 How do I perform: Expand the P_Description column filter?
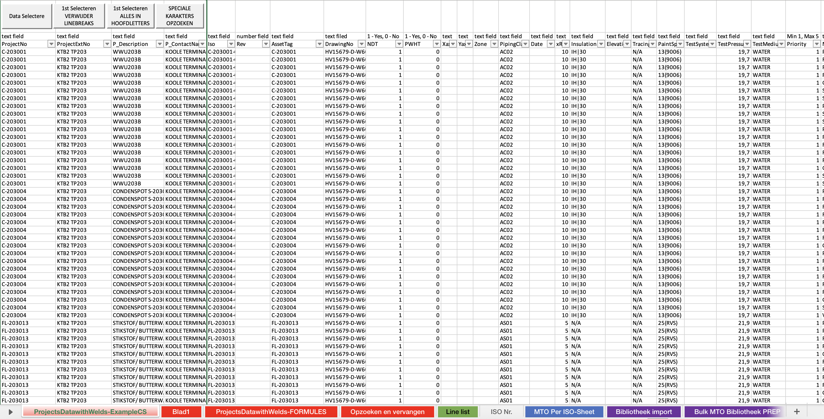pos(159,44)
